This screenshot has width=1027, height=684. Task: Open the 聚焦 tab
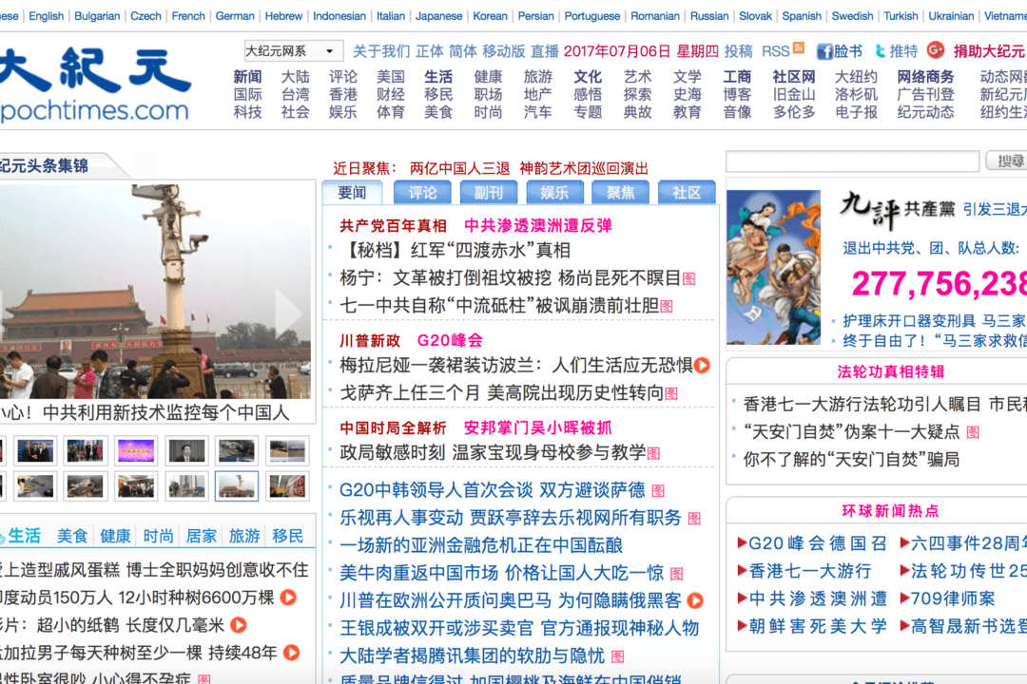pos(620,192)
